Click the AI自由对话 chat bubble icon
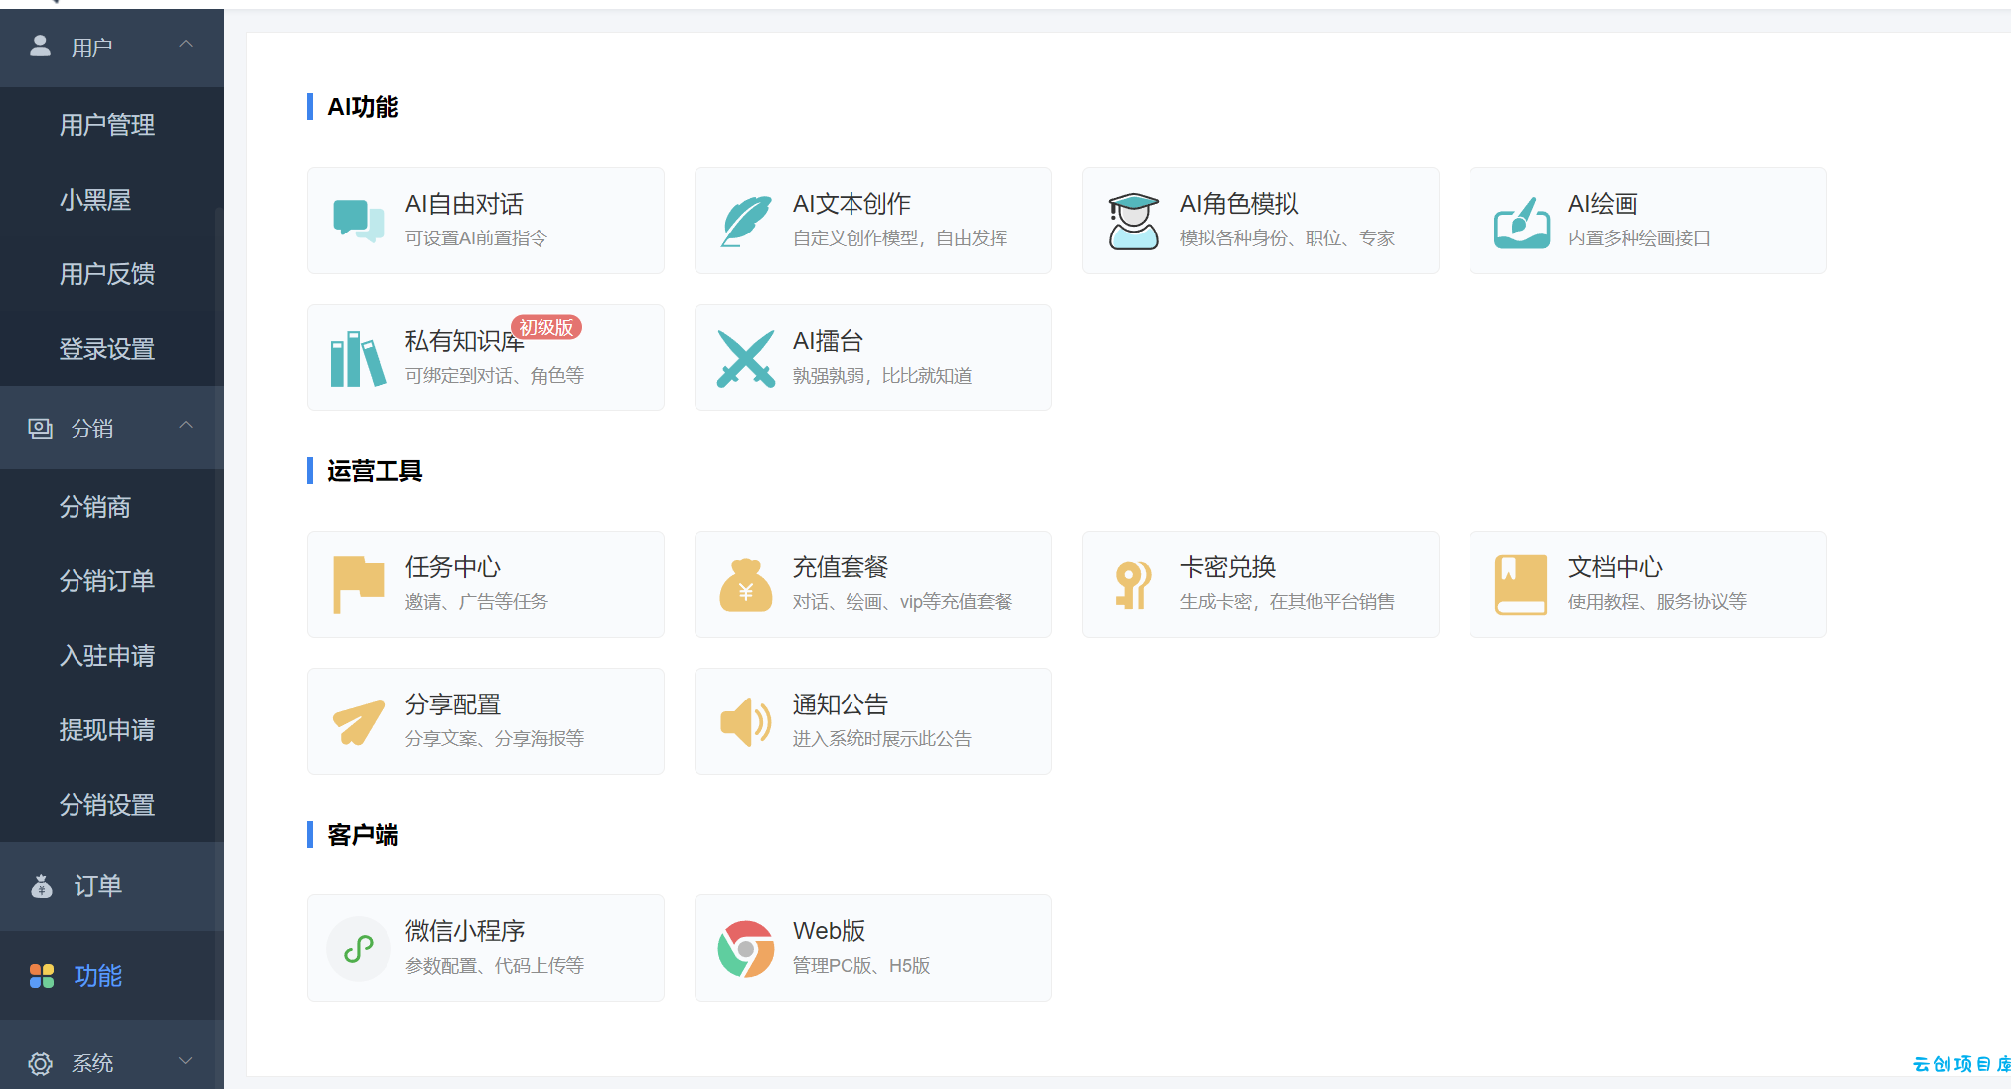 pyautogui.click(x=358, y=221)
